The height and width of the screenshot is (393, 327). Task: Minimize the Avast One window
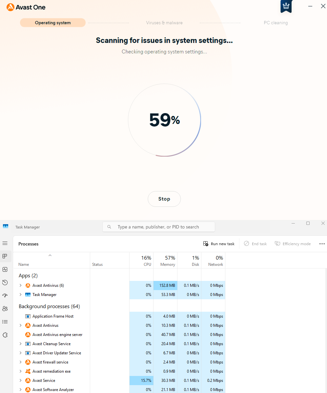[x=310, y=6]
